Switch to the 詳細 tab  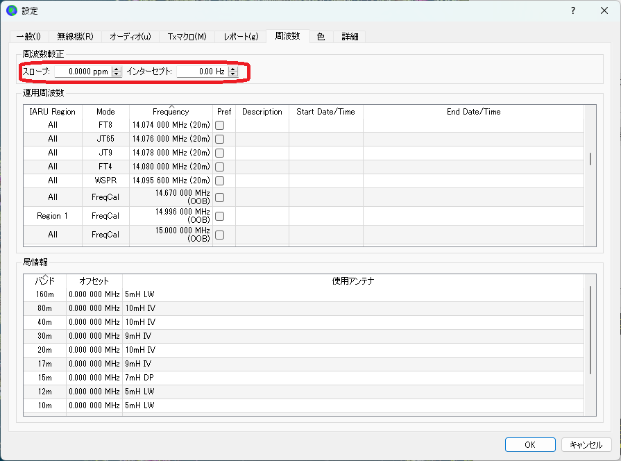point(350,37)
